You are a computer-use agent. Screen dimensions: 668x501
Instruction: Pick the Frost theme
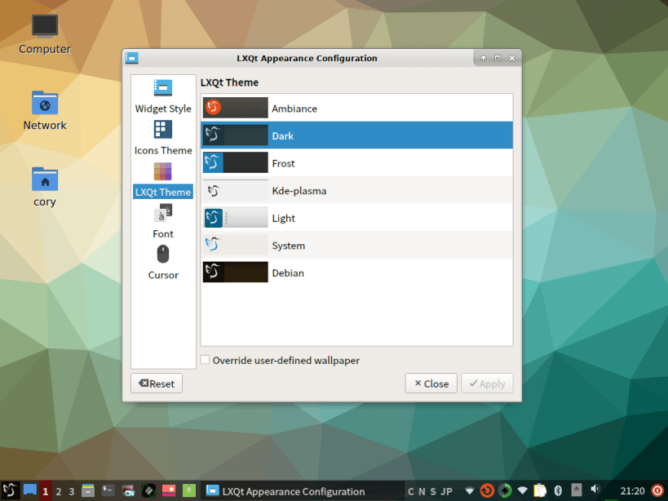(356, 162)
